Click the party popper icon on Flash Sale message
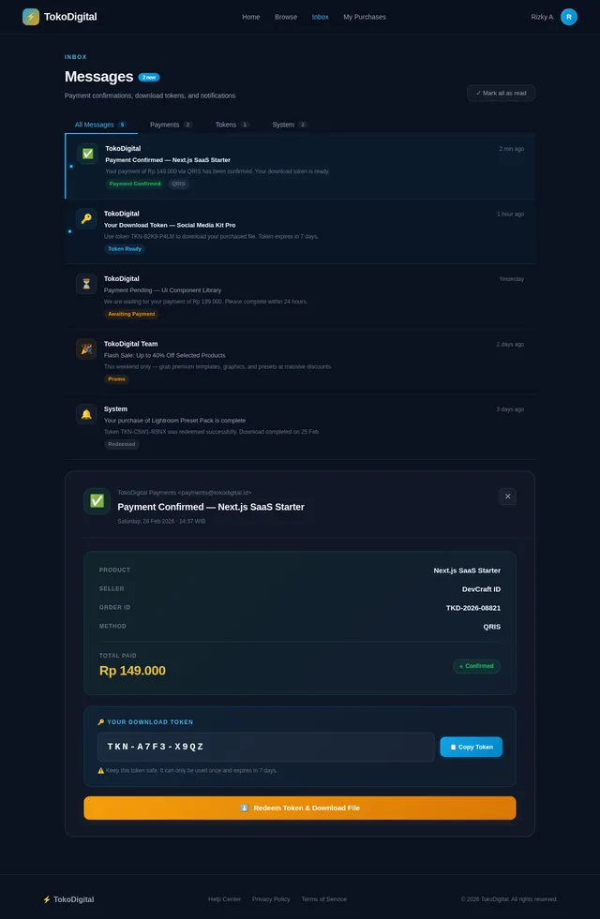Screen dimensions: 600x919 86,348
